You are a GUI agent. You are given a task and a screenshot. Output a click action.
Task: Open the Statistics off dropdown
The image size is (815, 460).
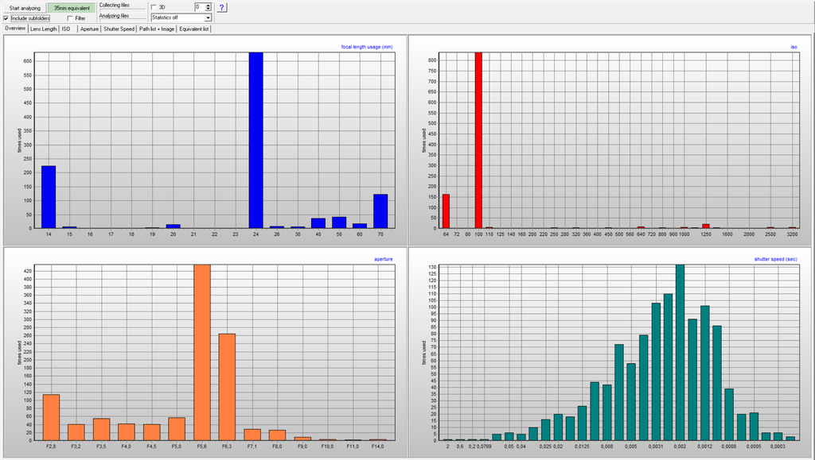click(x=181, y=17)
